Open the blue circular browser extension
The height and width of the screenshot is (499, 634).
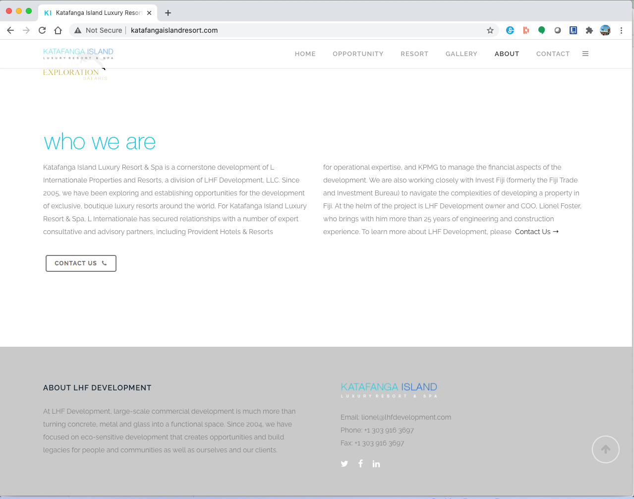[510, 30]
